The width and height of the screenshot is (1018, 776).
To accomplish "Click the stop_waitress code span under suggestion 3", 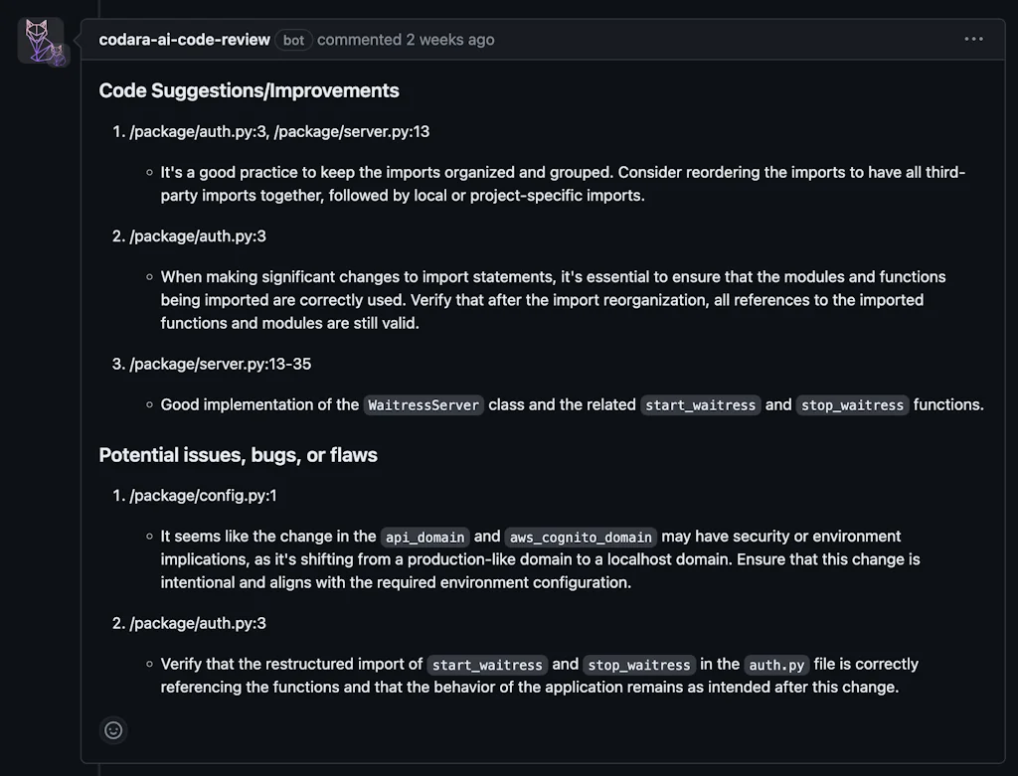I will point(852,405).
